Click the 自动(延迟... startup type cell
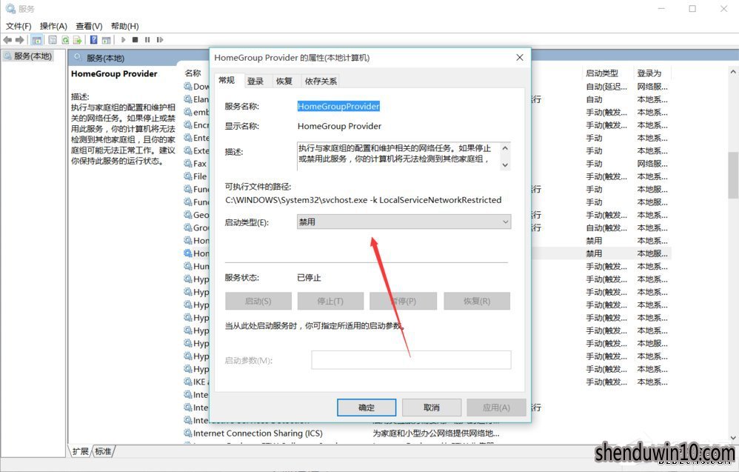Screen dimensions: 739x472 [606, 86]
